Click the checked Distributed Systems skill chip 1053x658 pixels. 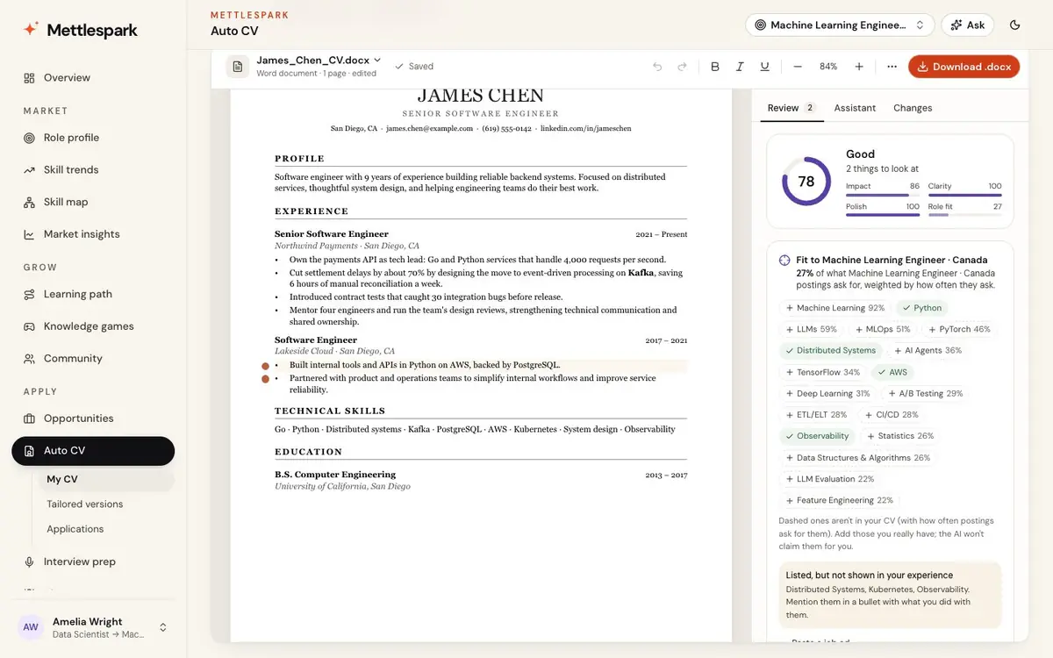(x=830, y=351)
